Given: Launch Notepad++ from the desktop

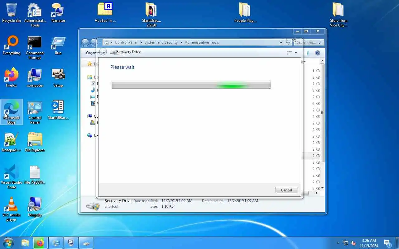Looking at the screenshot, I should 12,142.
